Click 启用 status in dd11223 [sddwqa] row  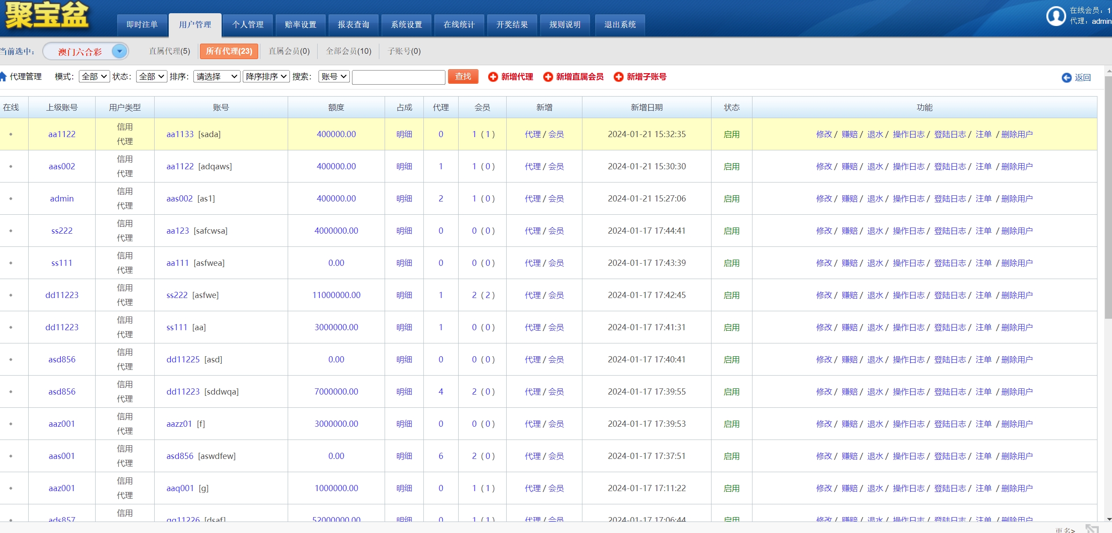click(731, 391)
